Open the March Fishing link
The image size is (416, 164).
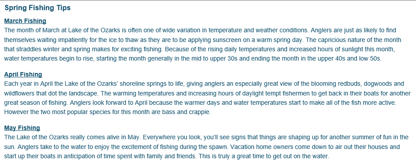25,21
